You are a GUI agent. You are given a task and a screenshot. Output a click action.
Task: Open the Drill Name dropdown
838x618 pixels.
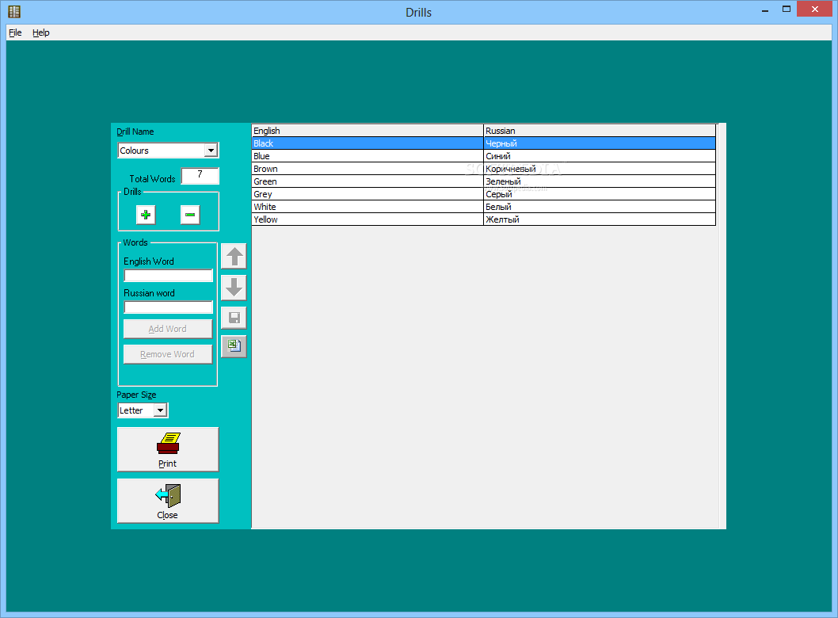(x=211, y=151)
